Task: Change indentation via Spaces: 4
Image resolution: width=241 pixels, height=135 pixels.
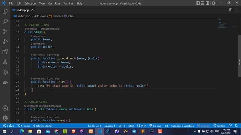Action: pos(110,126)
